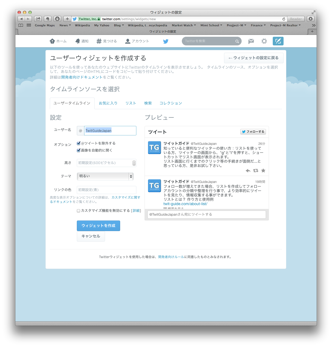Viewport: 332px width, 347px height.
Task: Go forward with Safari's forward arrow
Action: (28, 19)
